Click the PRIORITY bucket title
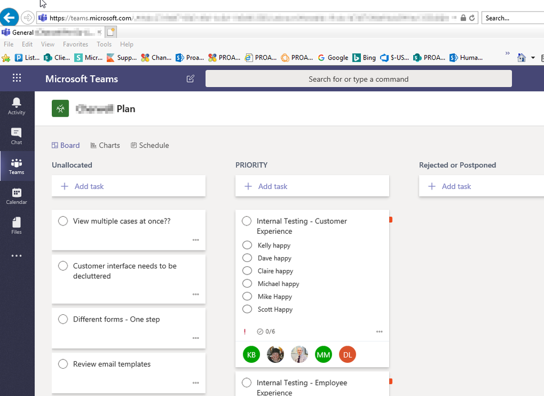Screen dimensions: 544x396 [251, 165]
